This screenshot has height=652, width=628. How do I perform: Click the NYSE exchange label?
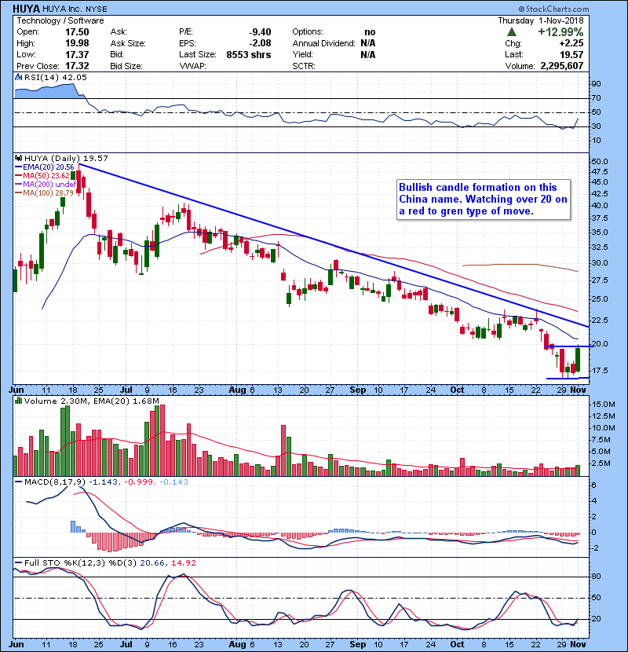coord(96,9)
